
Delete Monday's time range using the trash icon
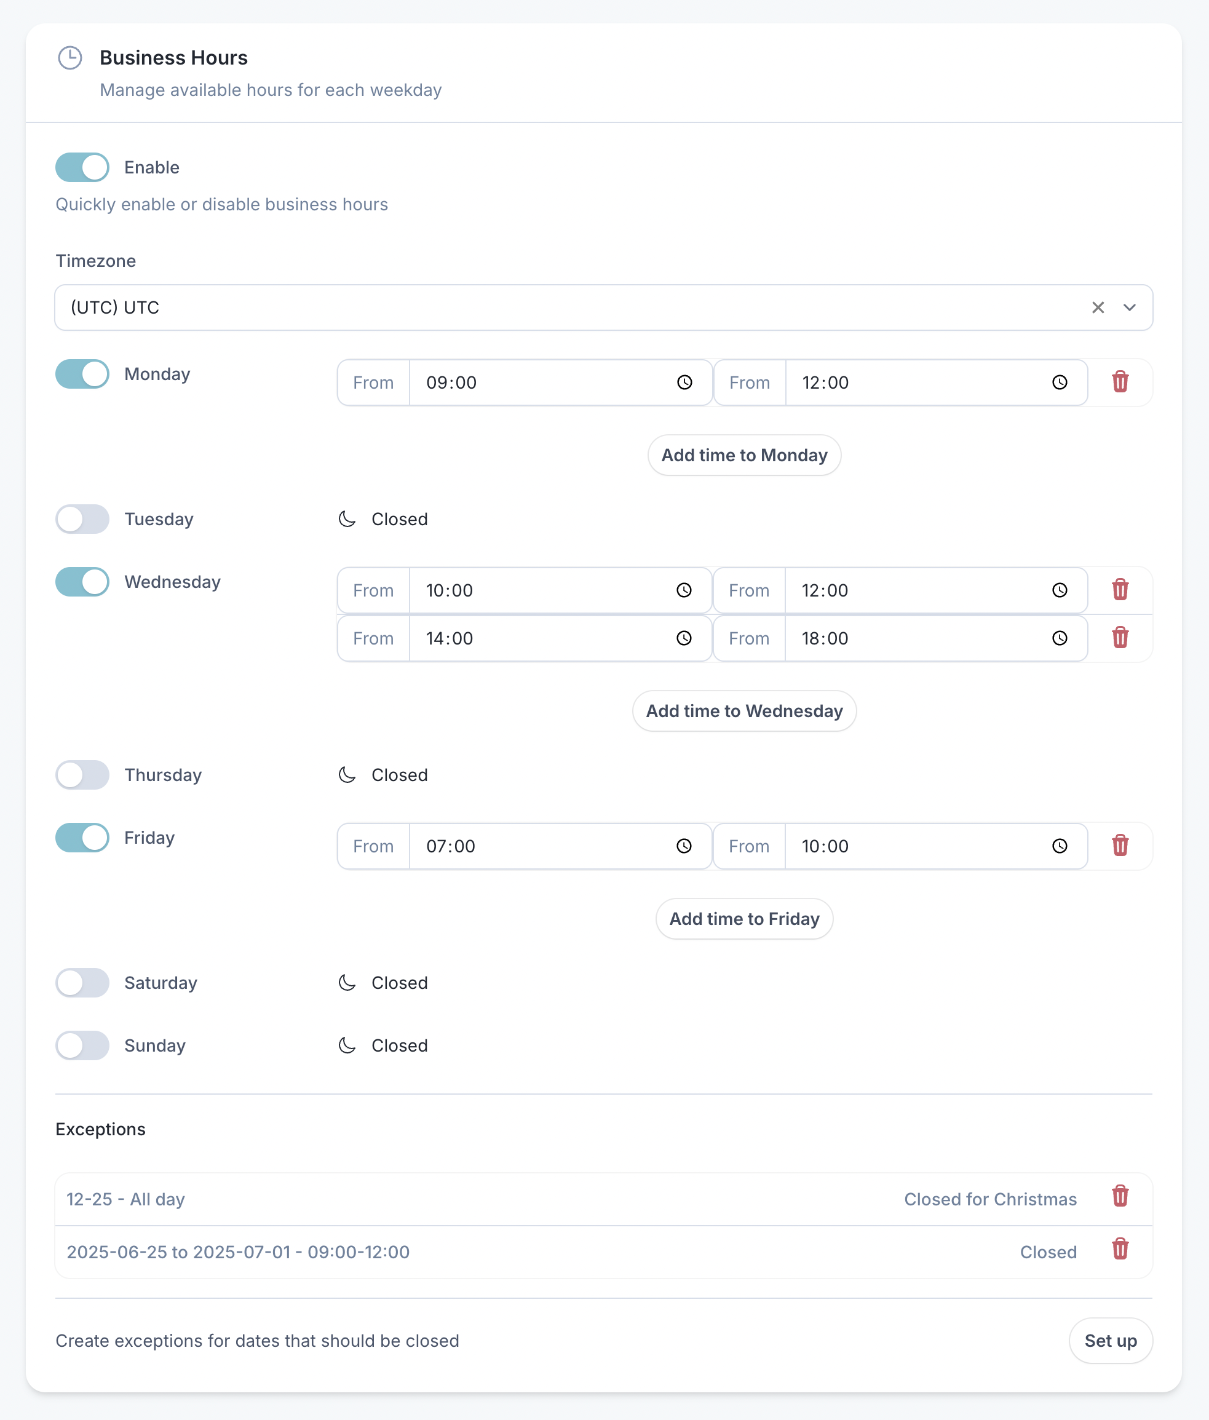coord(1121,383)
